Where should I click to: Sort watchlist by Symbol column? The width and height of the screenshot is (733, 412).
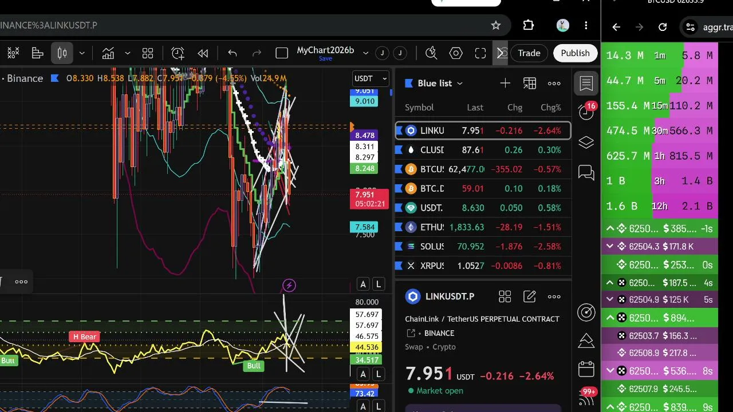point(419,108)
